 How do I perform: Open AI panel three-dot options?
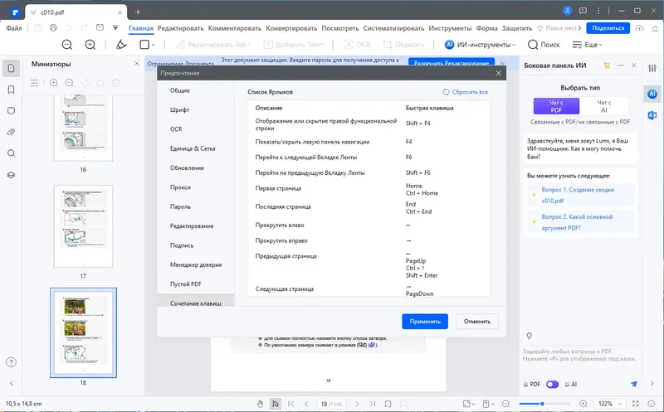620,65
